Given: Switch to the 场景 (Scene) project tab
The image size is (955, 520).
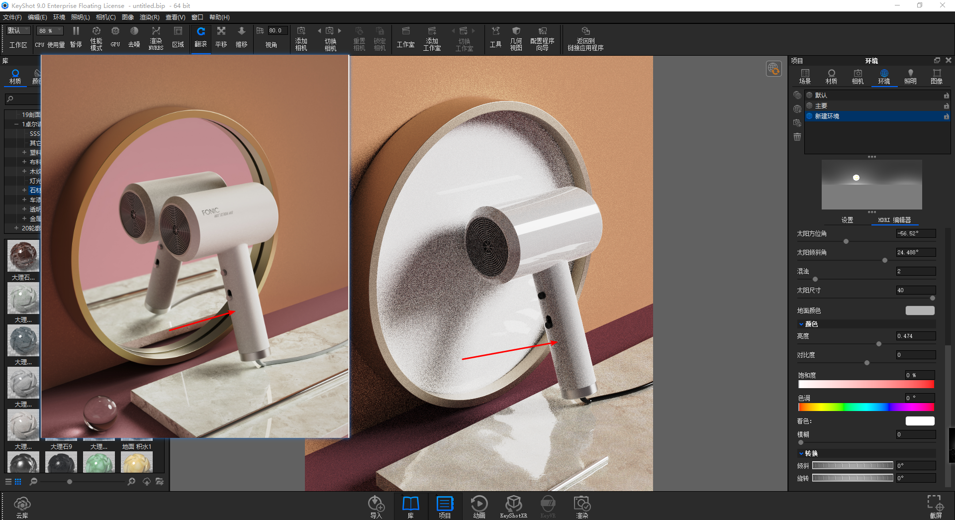Looking at the screenshot, I should [805, 77].
